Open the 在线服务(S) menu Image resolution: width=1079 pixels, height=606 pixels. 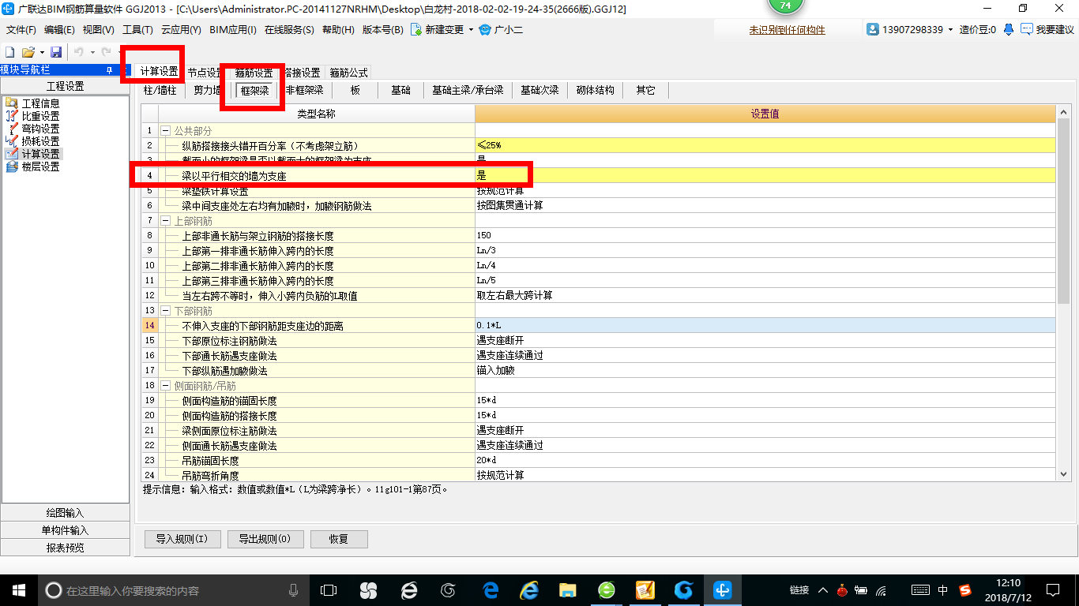coord(289,30)
